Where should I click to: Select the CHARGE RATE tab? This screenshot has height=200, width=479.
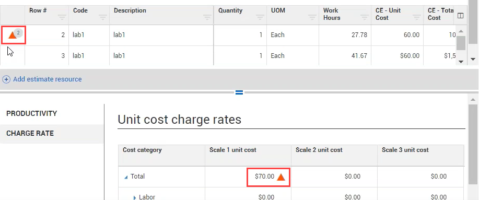pos(30,133)
